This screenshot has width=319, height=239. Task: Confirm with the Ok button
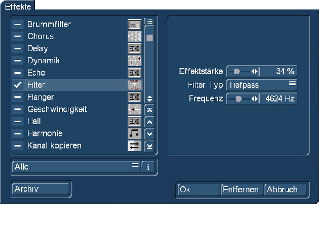[199, 190]
